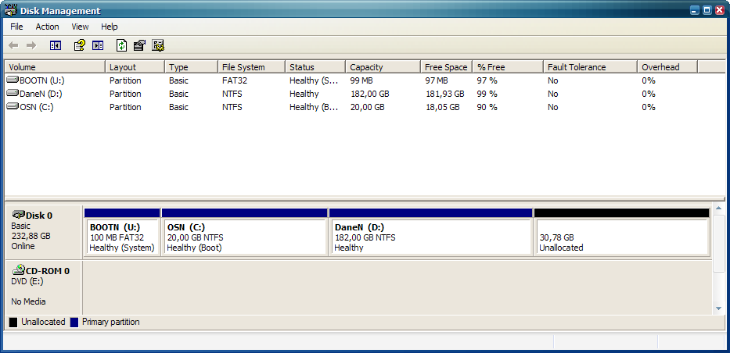Open the File menu

(16, 27)
